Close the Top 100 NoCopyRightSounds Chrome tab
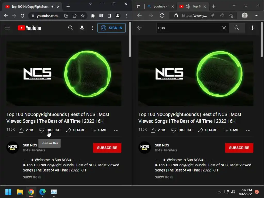The width and height of the screenshot is (264, 198). pos(58,7)
